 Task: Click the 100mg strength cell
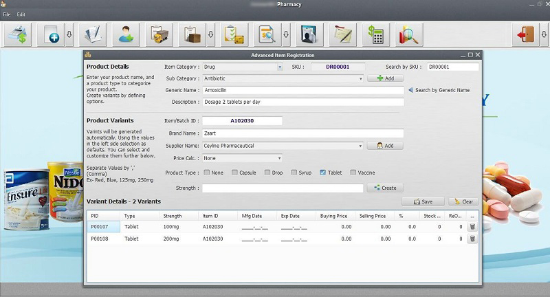[x=179, y=227]
